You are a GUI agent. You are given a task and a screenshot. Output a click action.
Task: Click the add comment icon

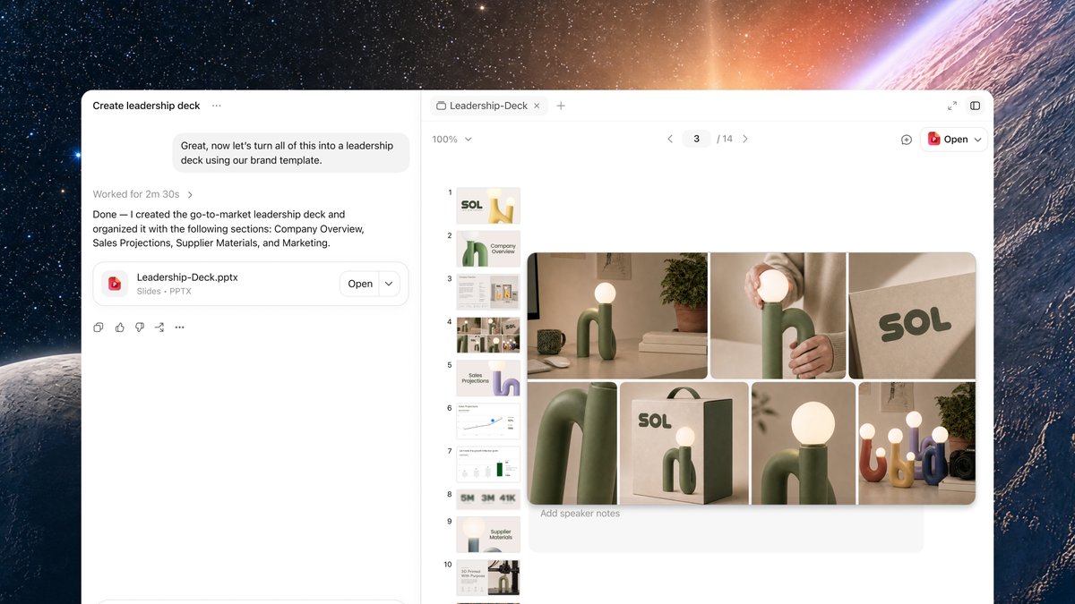[907, 140]
